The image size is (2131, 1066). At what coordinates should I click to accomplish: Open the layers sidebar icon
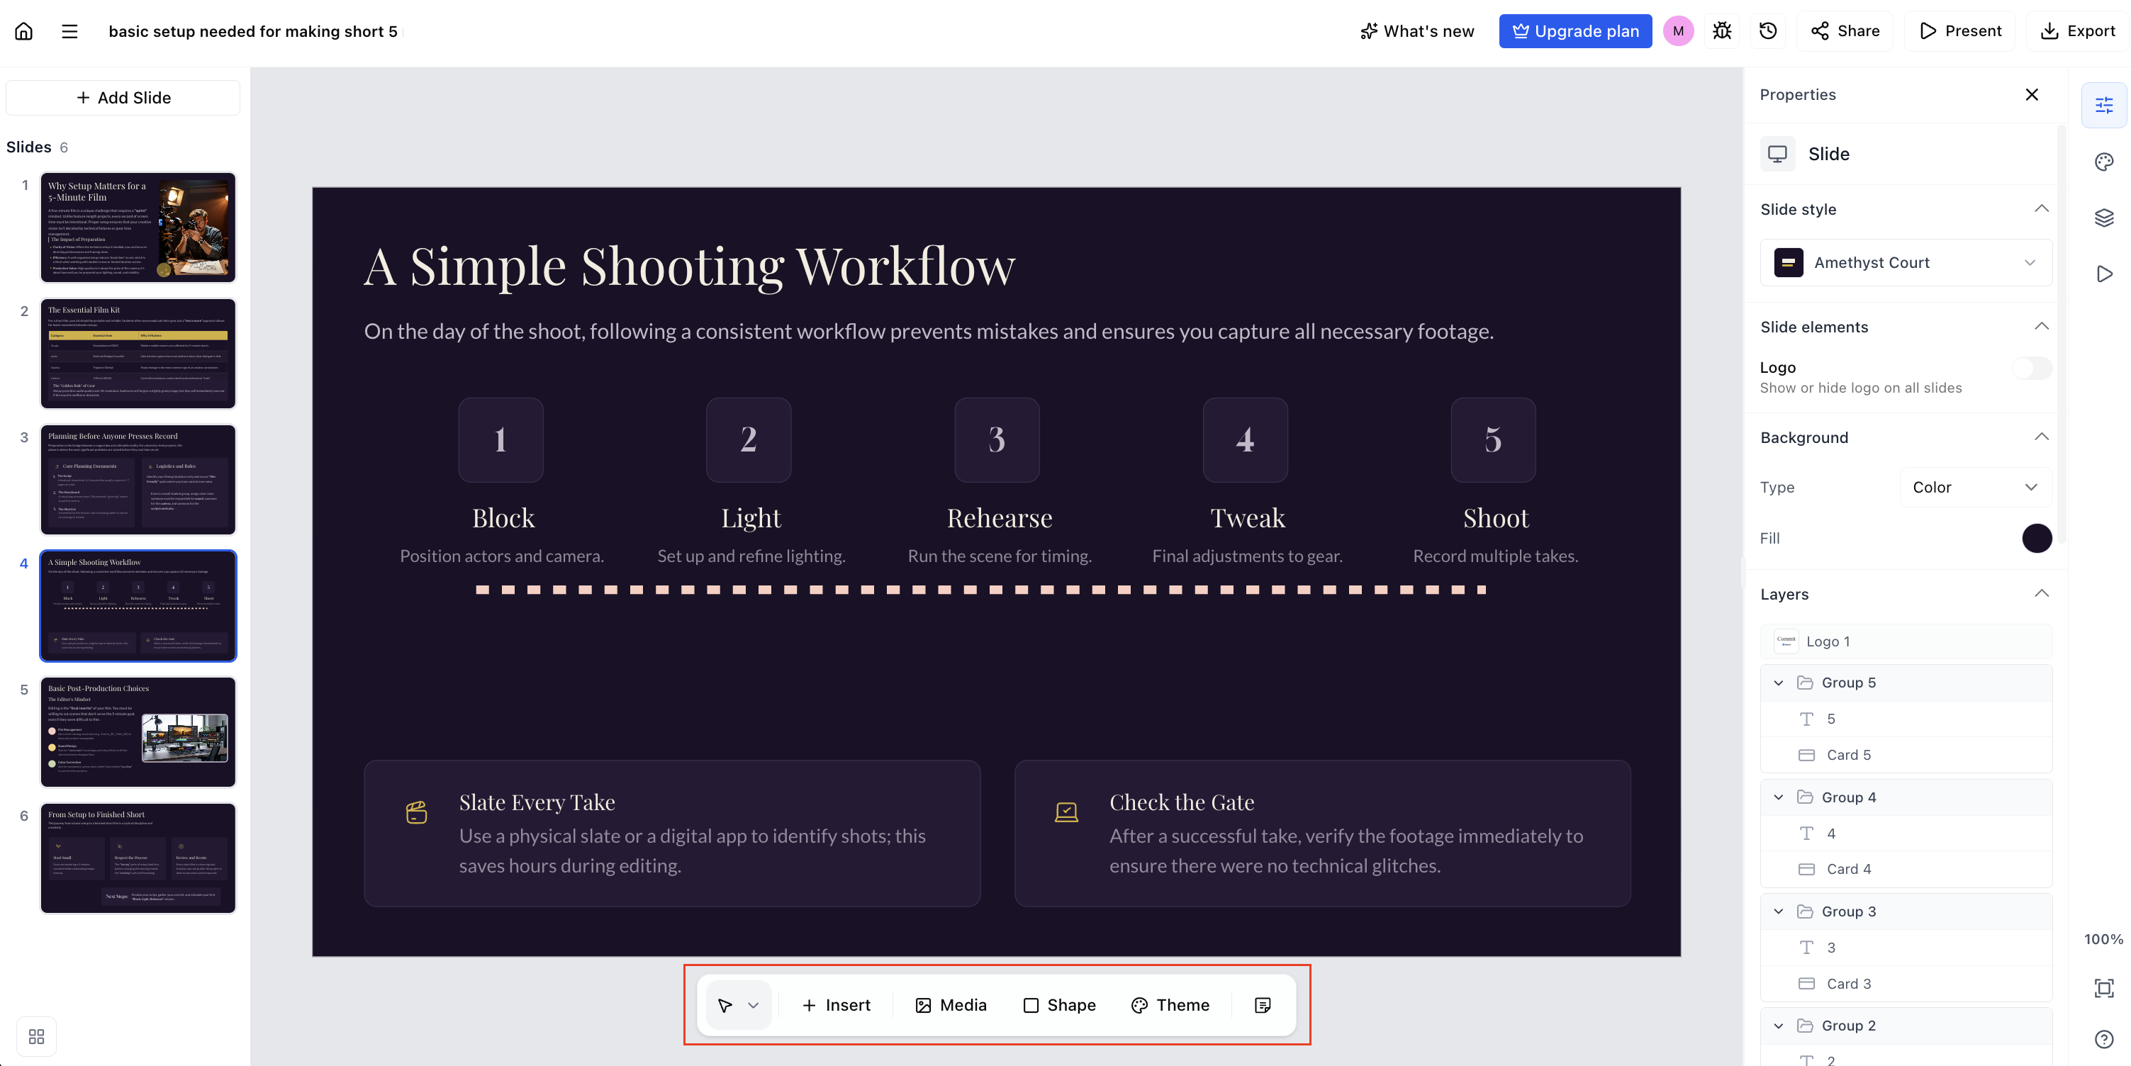click(x=2103, y=218)
